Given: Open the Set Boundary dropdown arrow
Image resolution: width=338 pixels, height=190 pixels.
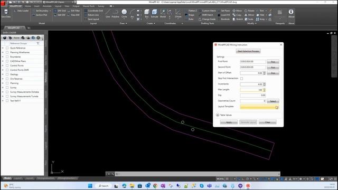Looking at the screenshot, I should pyautogui.click(x=50, y=11).
